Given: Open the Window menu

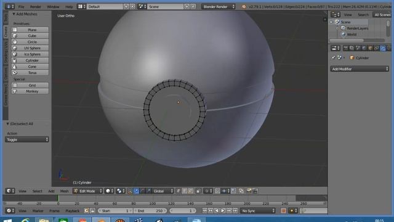Looking at the screenshot, I should (53, 7).
